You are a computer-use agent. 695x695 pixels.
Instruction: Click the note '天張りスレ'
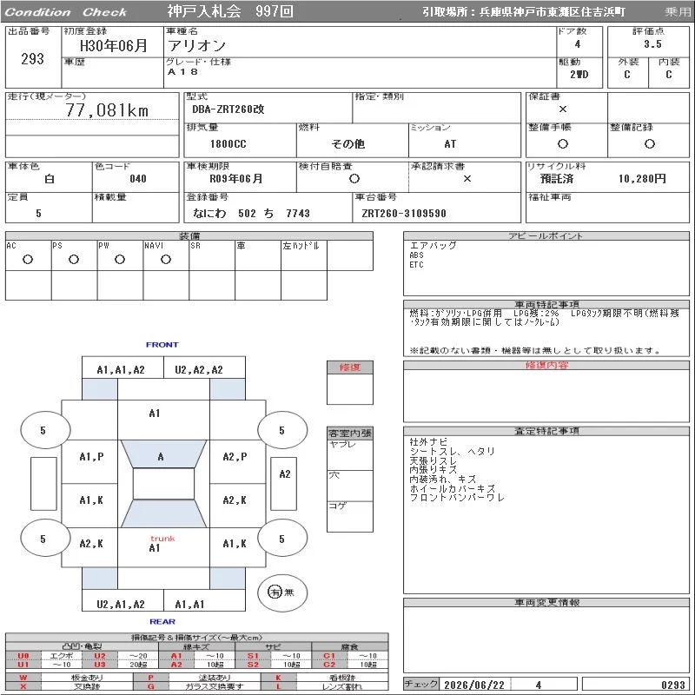(433, 460)
